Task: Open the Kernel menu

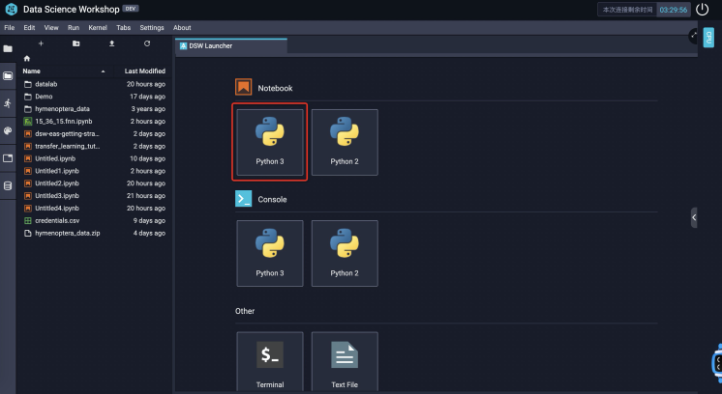Action: [98, 28]
